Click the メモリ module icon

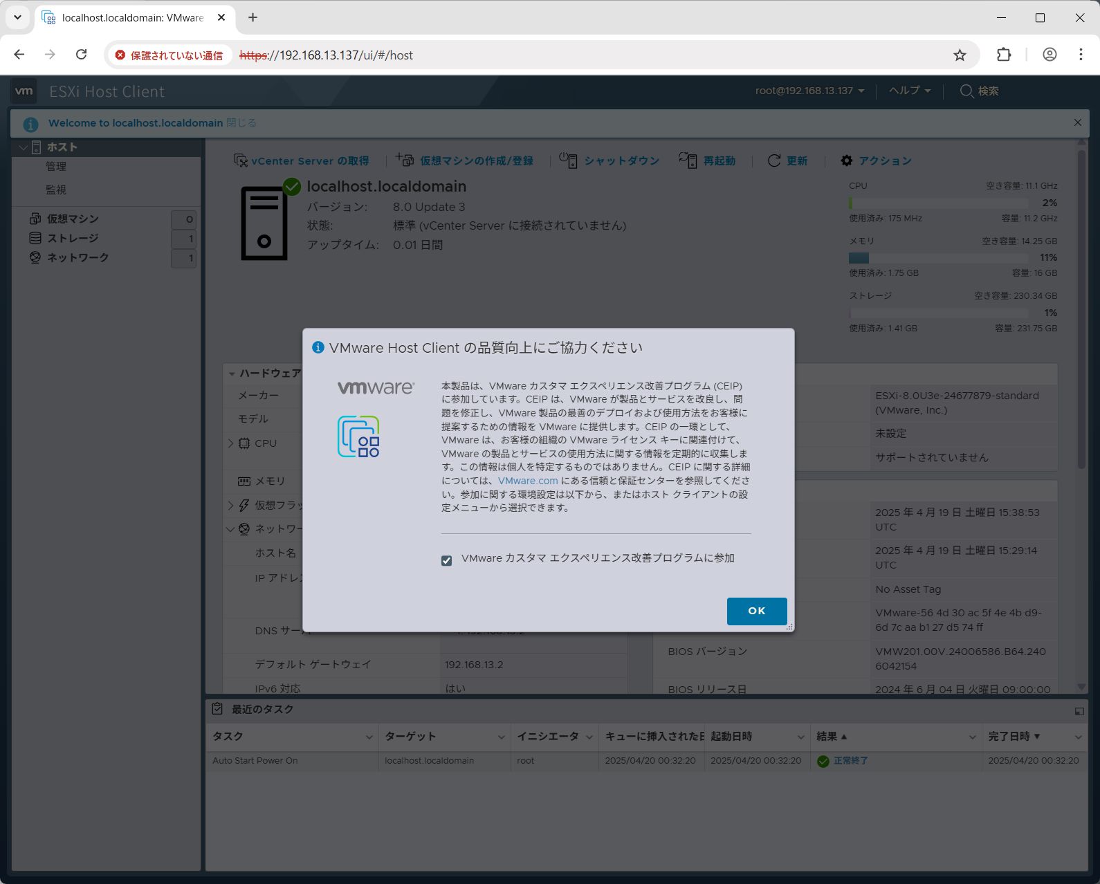coord(244,481)
